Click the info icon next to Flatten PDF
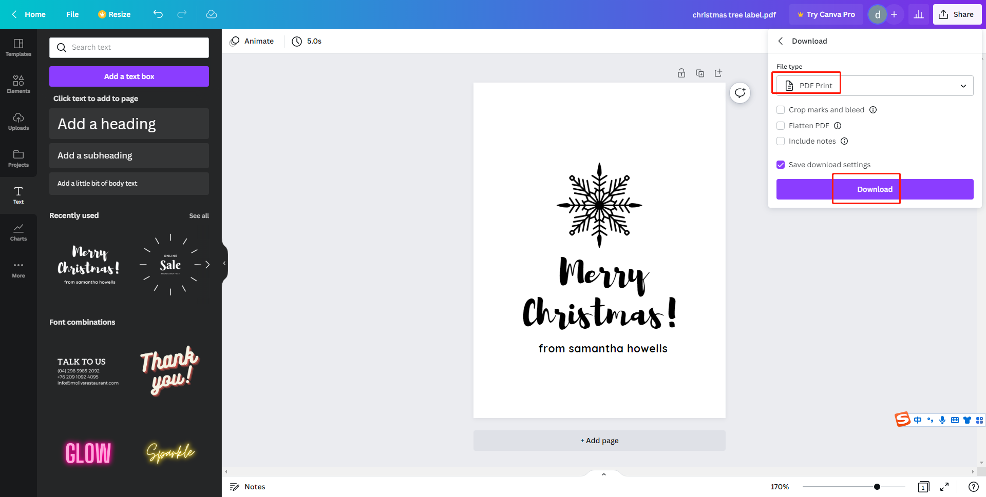 838,126
